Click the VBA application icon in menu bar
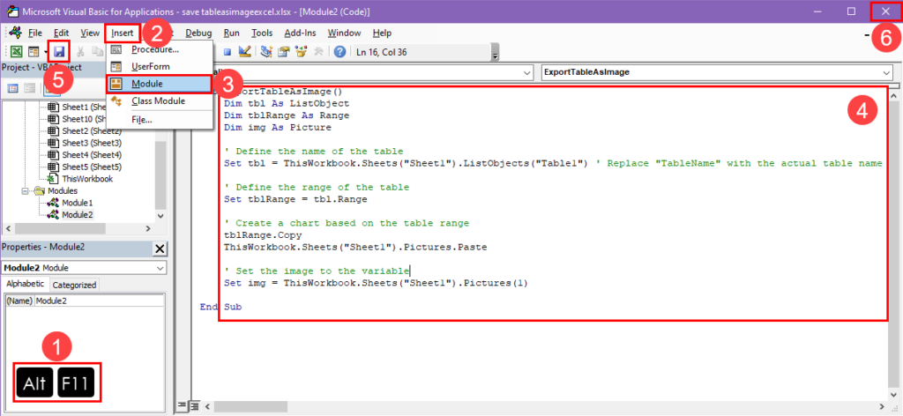Image resolution: width=903 pixels, height=416 pixels. (16, 33)
